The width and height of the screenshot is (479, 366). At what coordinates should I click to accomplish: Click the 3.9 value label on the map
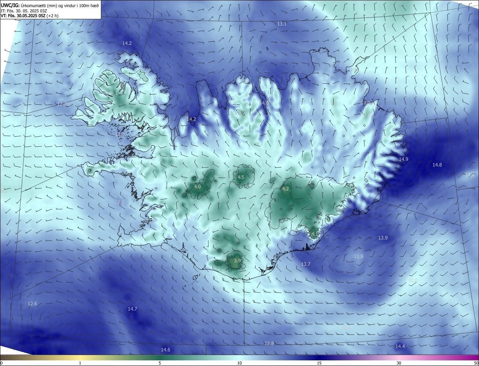[x=237, y=261]
